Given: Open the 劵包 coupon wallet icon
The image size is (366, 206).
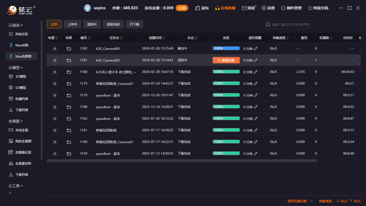Looking at the screenshot, I should [198, 8].
